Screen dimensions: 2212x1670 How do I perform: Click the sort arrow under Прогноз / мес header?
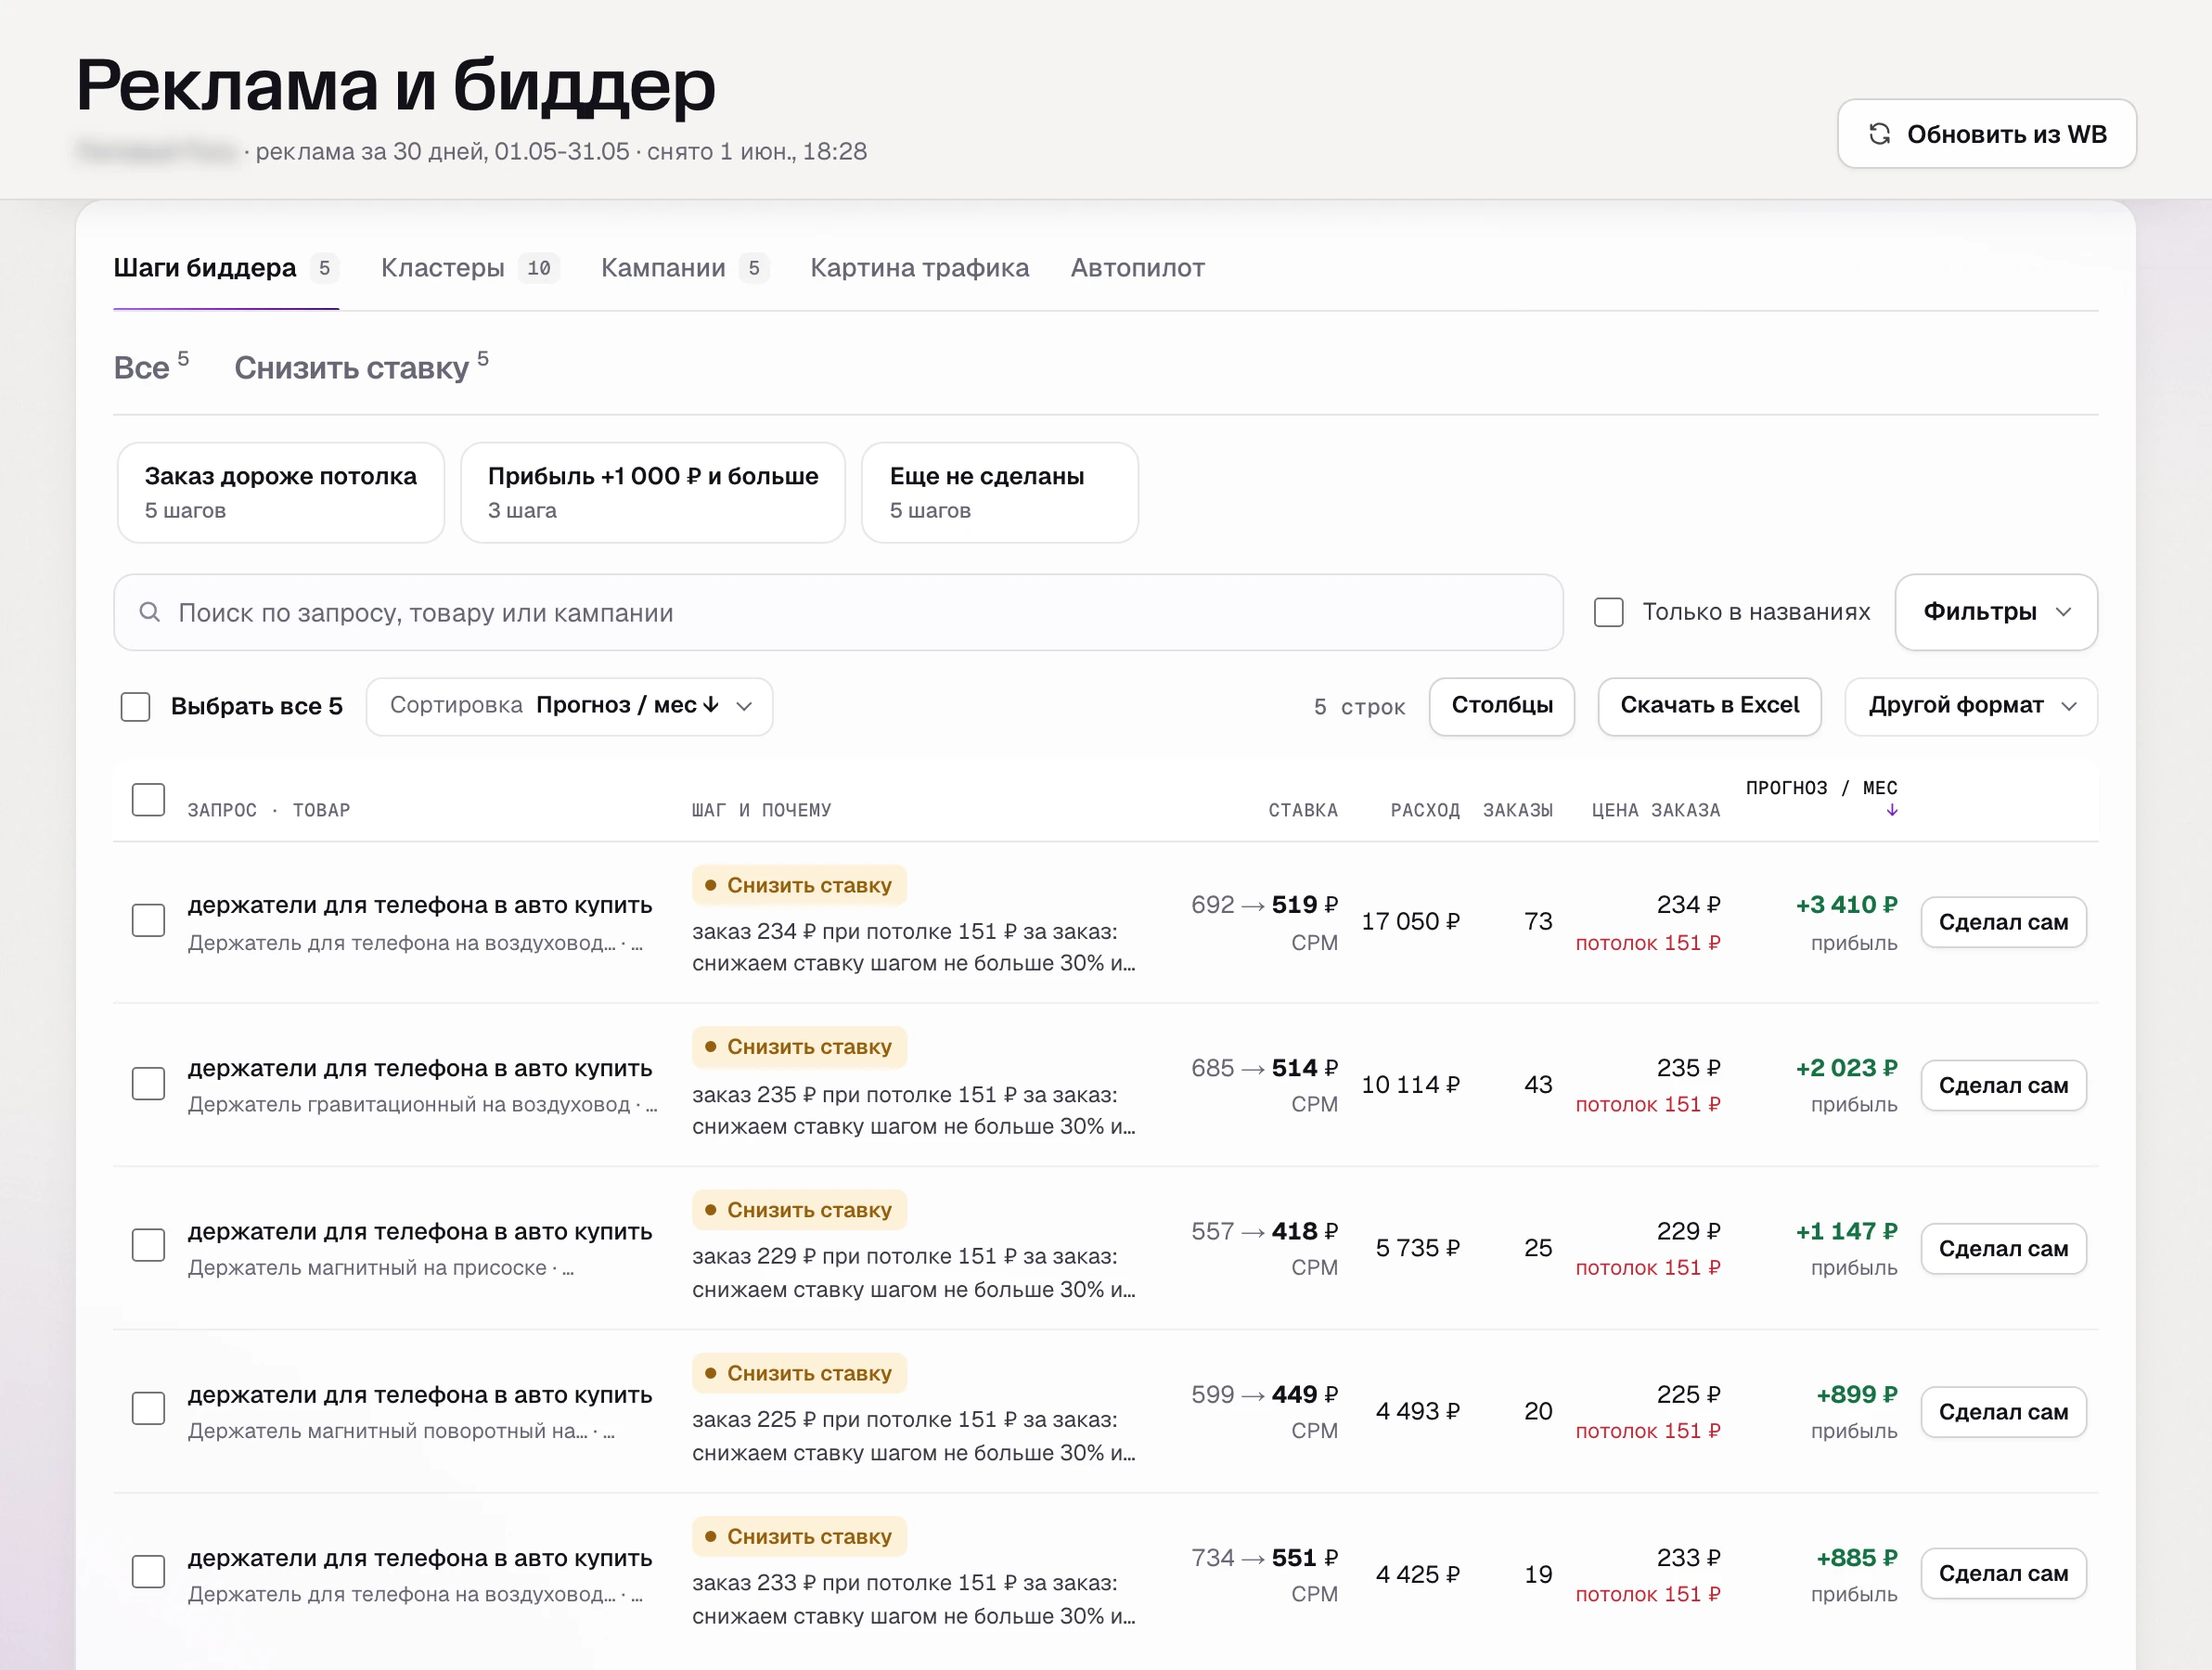point(1891,811)
